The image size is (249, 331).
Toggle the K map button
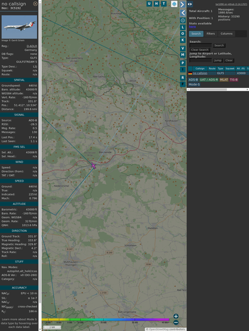[183, 40]
